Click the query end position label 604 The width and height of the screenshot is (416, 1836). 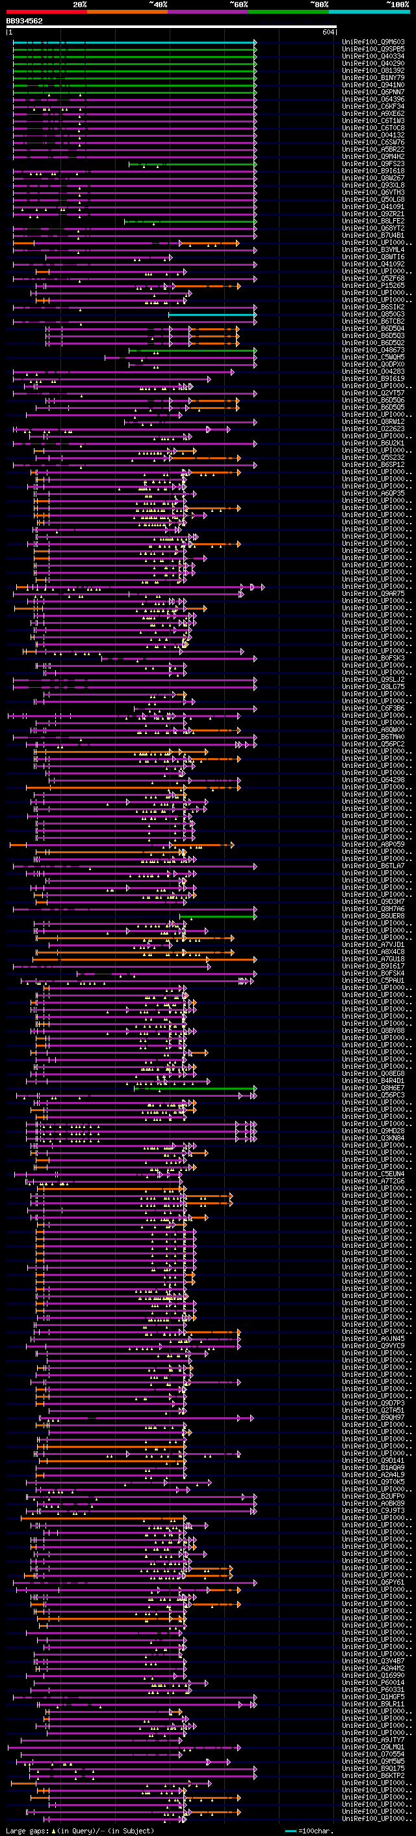pyautogui.click(x=328, y=32)
